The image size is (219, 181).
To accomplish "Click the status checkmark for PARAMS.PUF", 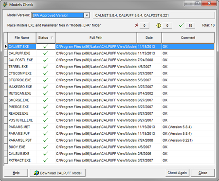I will (46, 133).
